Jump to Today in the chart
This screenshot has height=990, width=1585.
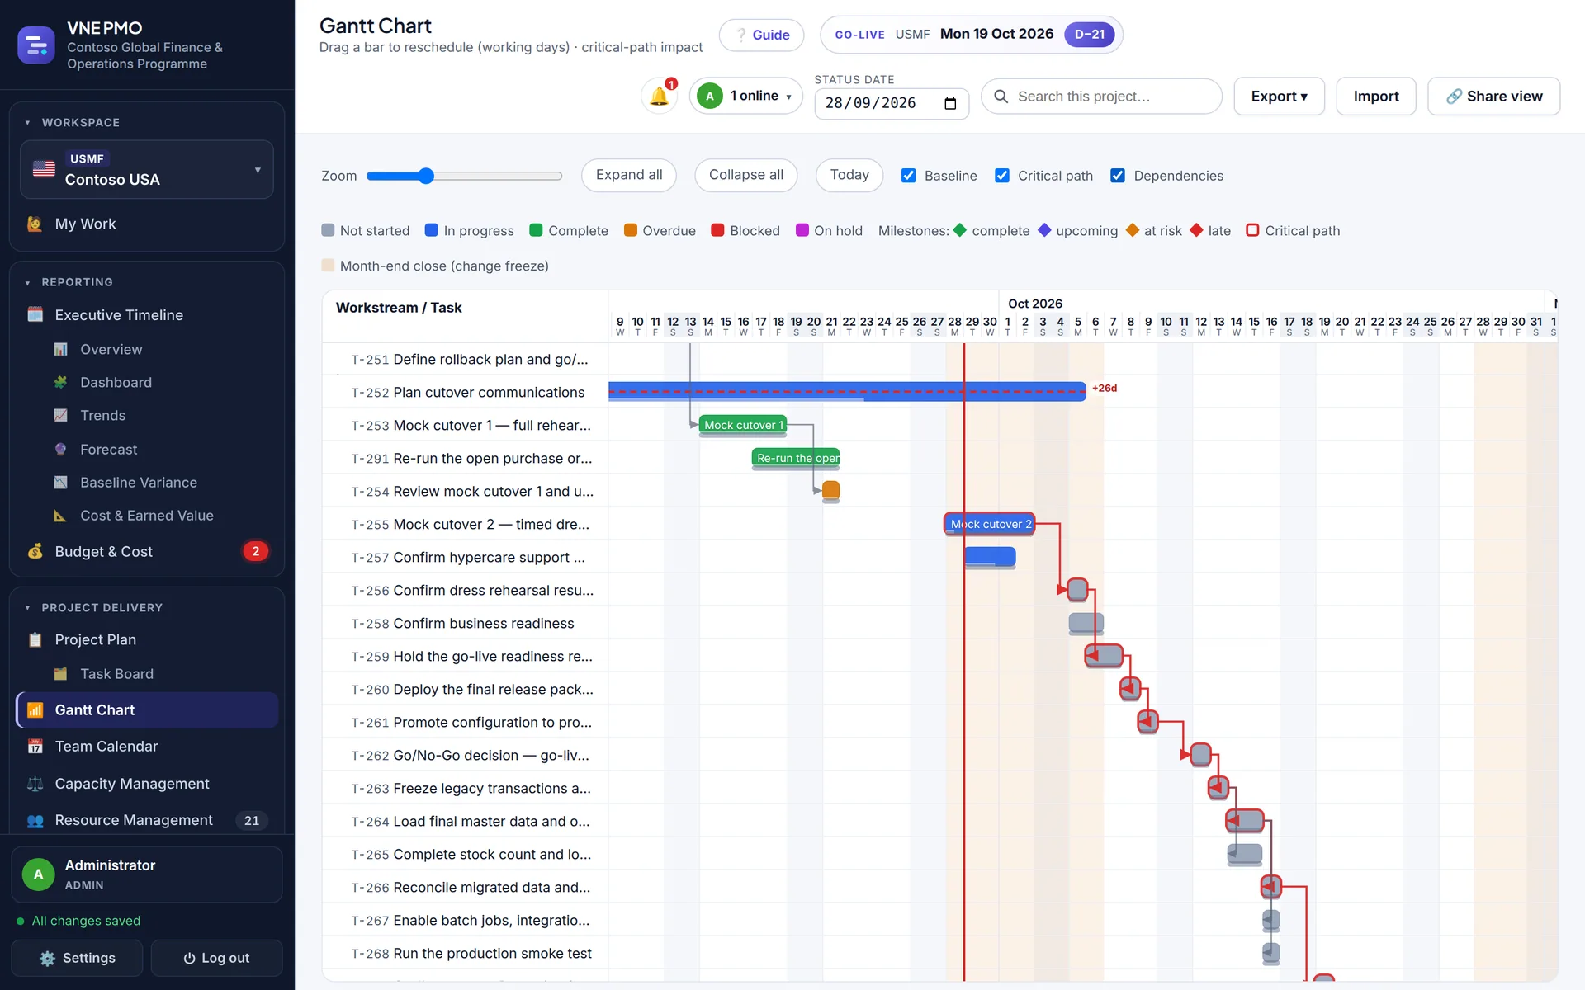point(849,175)
